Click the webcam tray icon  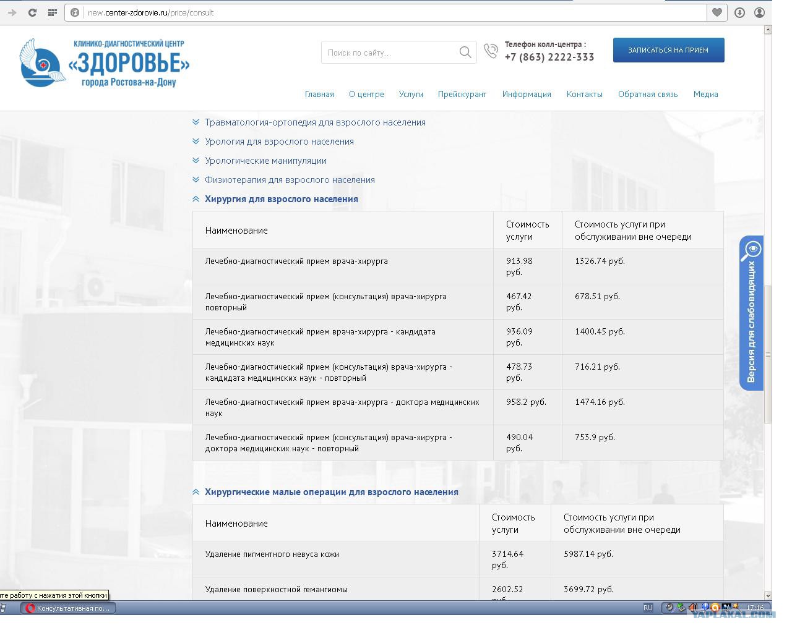[x=670, y=608]
